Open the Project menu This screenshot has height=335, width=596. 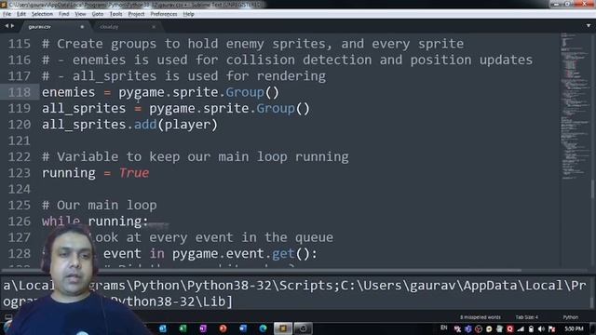(x=136, y=14)
